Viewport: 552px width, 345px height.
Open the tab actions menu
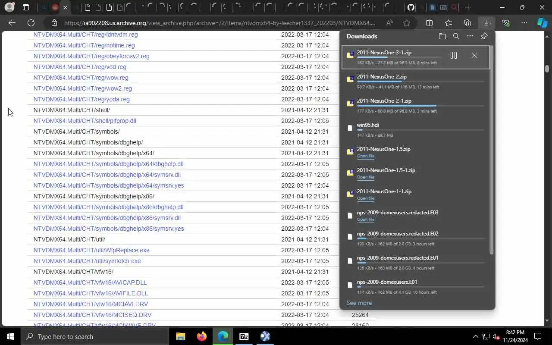point(26,7)
